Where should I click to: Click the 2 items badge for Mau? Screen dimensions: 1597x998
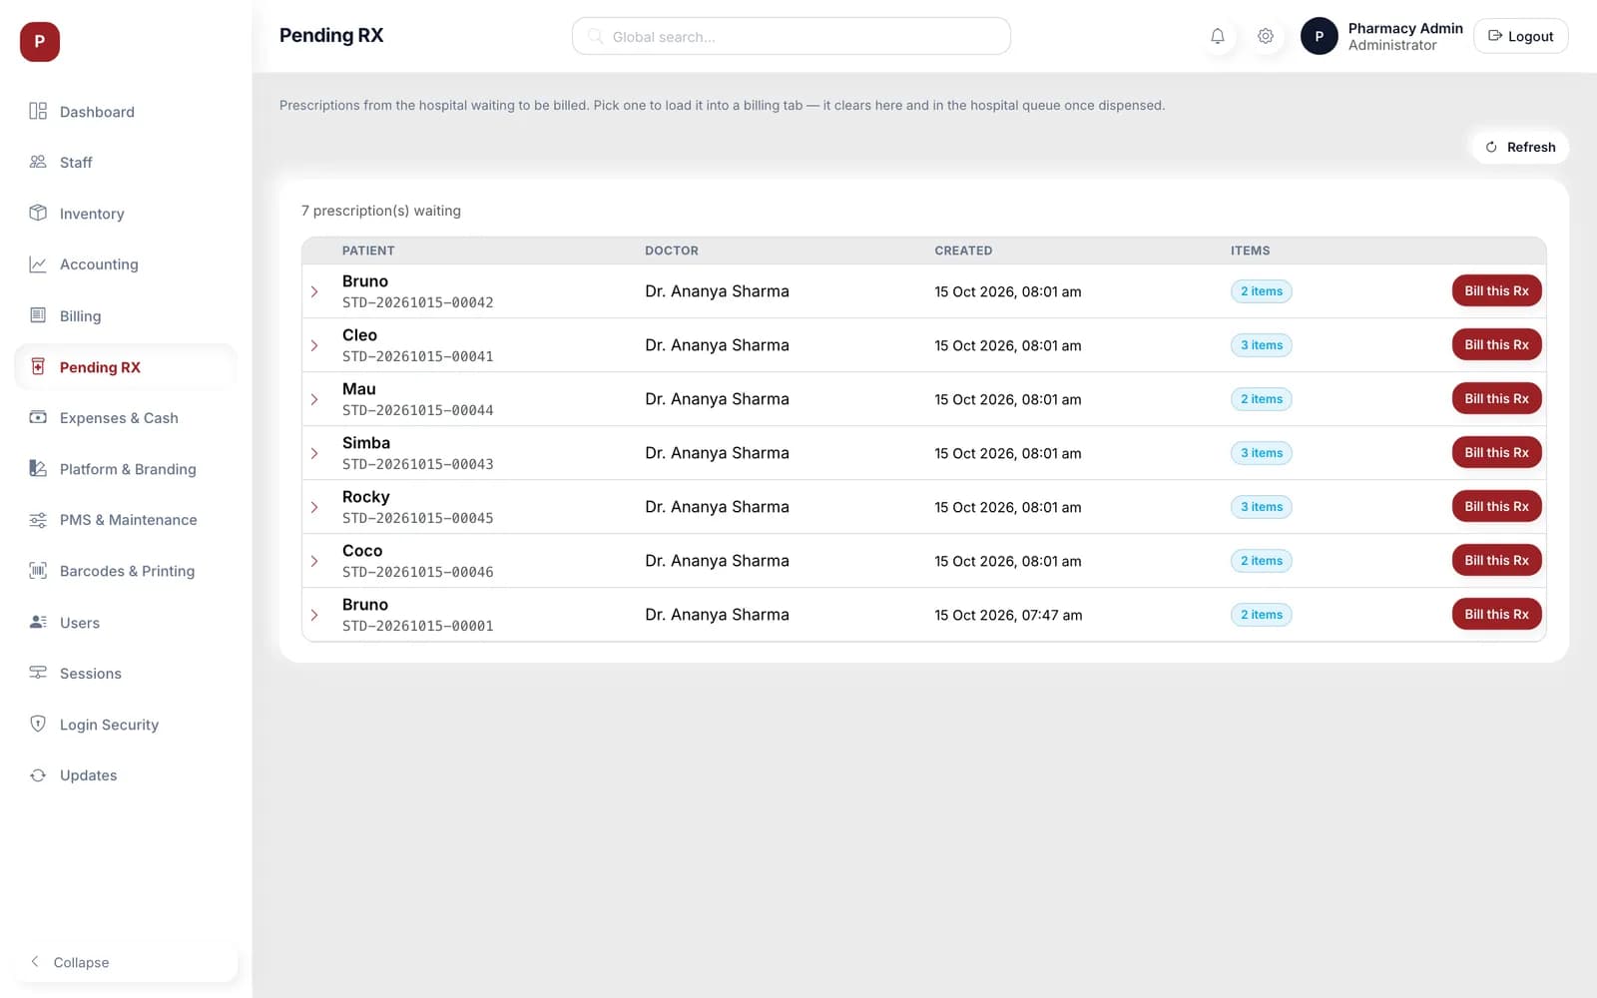[x=1262, y=399]
